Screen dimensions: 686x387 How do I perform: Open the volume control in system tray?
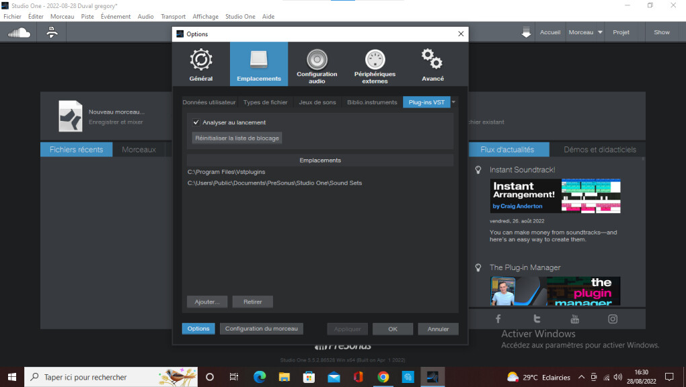[x=618, y=377]
